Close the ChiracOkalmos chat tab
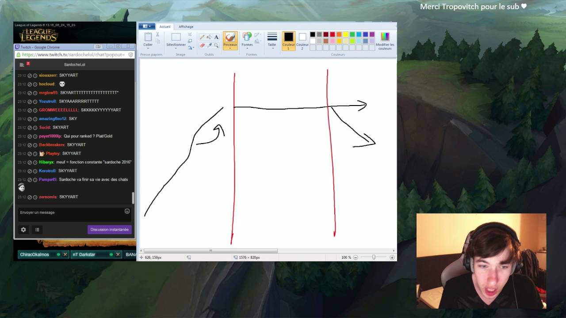Viewport: 566px width, 318px height. [65, 254]
